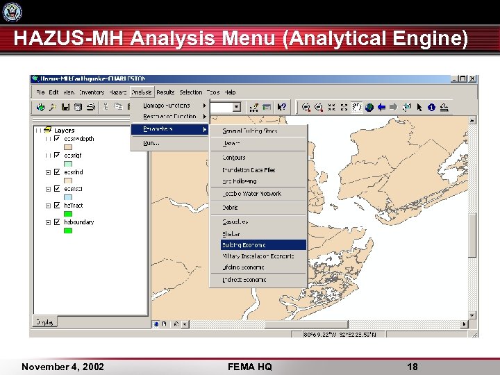The image size is (500, 375).
Task: Select Potable Water Network entry
Action: 258,194
